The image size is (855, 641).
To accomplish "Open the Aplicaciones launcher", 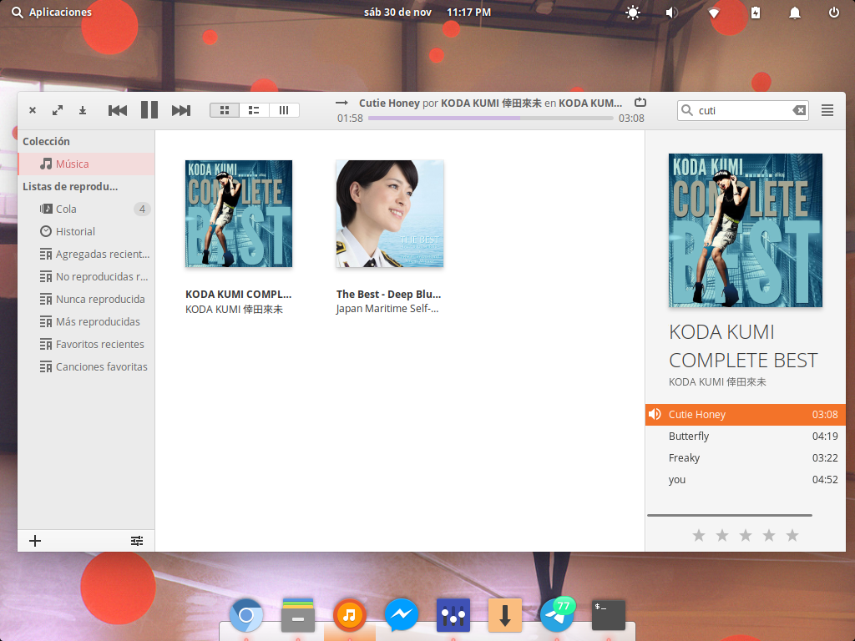I will coord(52,12).
